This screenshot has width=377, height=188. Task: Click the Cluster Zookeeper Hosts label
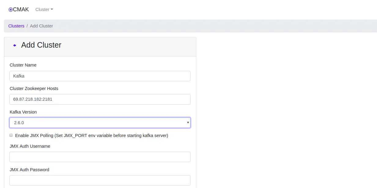pyautogui.click(x=34, y=89)
